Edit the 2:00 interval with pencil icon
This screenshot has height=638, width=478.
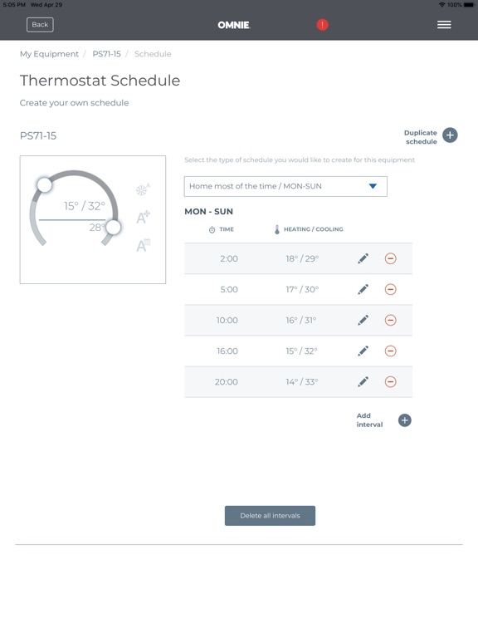pyautogui.click(x=363, y=258)
